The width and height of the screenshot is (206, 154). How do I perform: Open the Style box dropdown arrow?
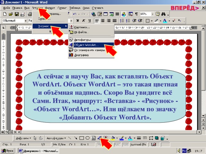tap(26, 21)
